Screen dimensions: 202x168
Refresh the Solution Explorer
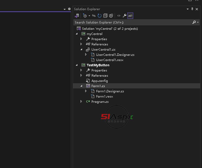point(100,16)
